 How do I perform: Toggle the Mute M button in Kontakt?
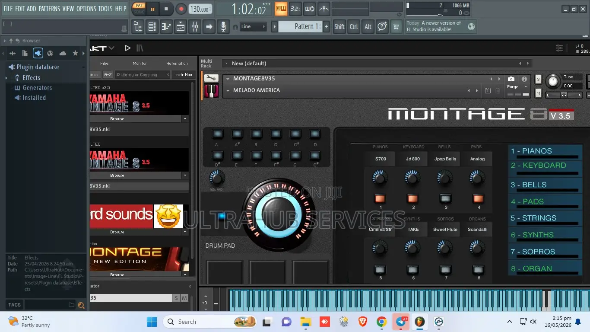[538, 93]
